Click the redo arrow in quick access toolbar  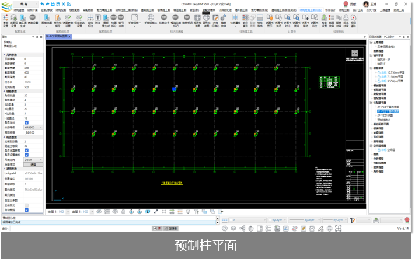tap(48, 4)
